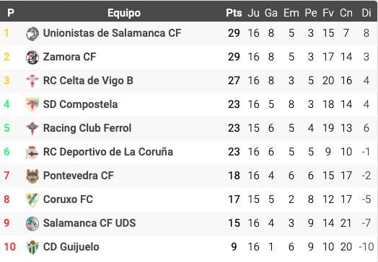Select the Pontevedra CF crest icon

32,176
